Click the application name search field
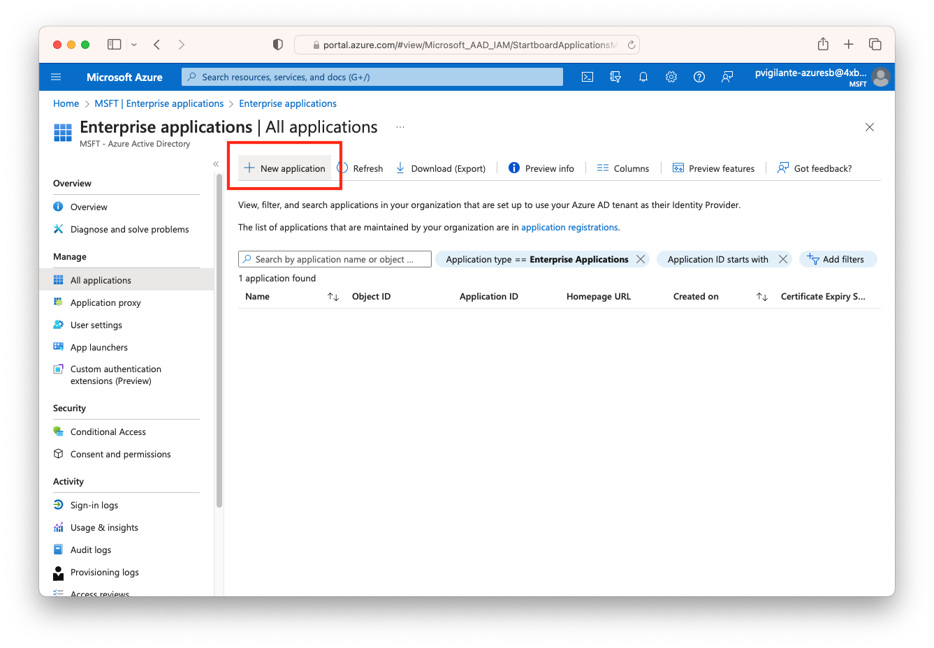This screenshot has height=648, width=934. pos(334,259)
